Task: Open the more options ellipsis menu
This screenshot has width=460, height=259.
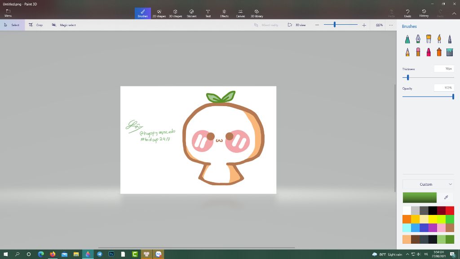Action: [391, 25]
